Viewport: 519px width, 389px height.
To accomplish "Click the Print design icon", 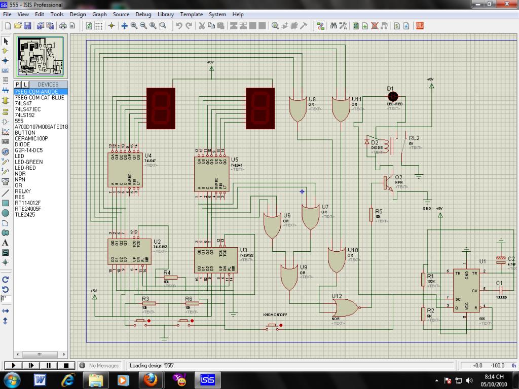I will click(62, 25).
